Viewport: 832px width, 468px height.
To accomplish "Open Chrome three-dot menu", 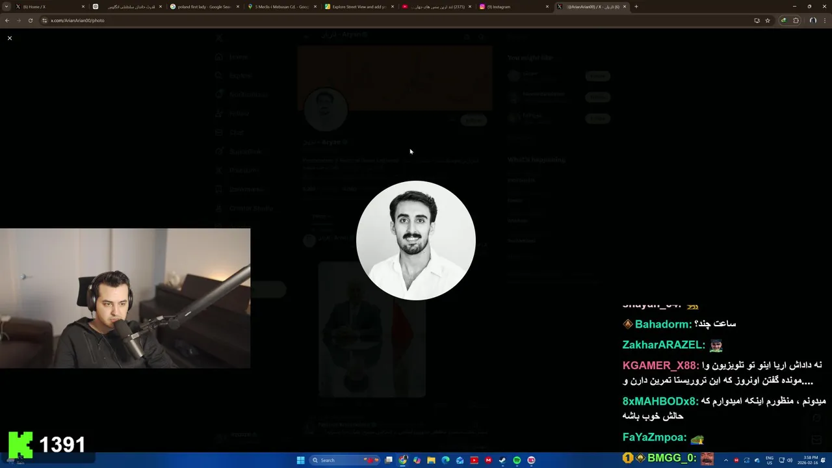I will [825, 20].
